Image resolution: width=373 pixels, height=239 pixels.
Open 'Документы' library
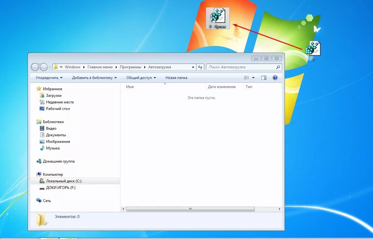56,135
